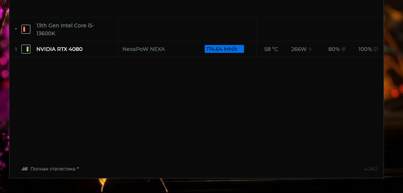Click the load gauge icon next to 100%

pyautogui.click(x=376, y=49)
